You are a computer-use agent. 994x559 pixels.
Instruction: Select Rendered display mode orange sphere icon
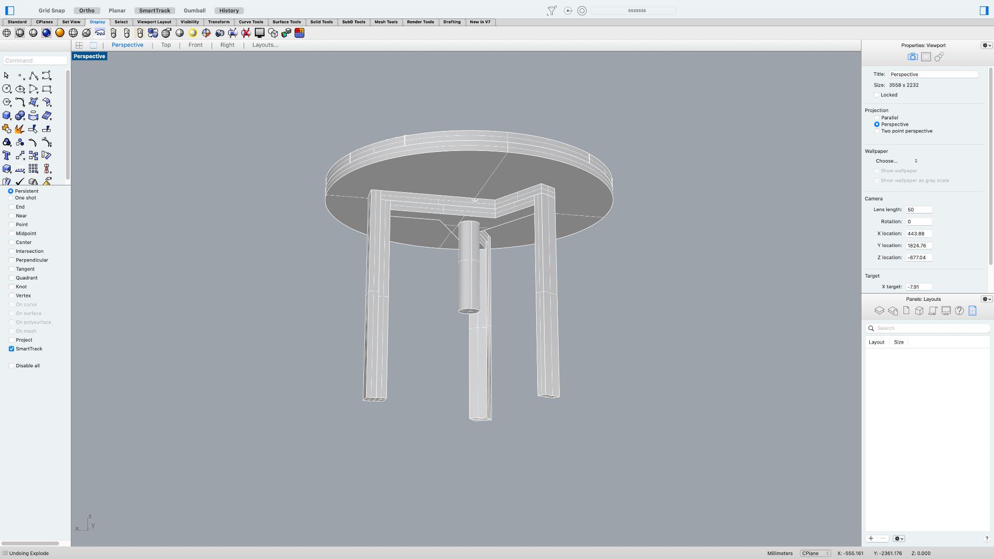[x=60, y=33]
